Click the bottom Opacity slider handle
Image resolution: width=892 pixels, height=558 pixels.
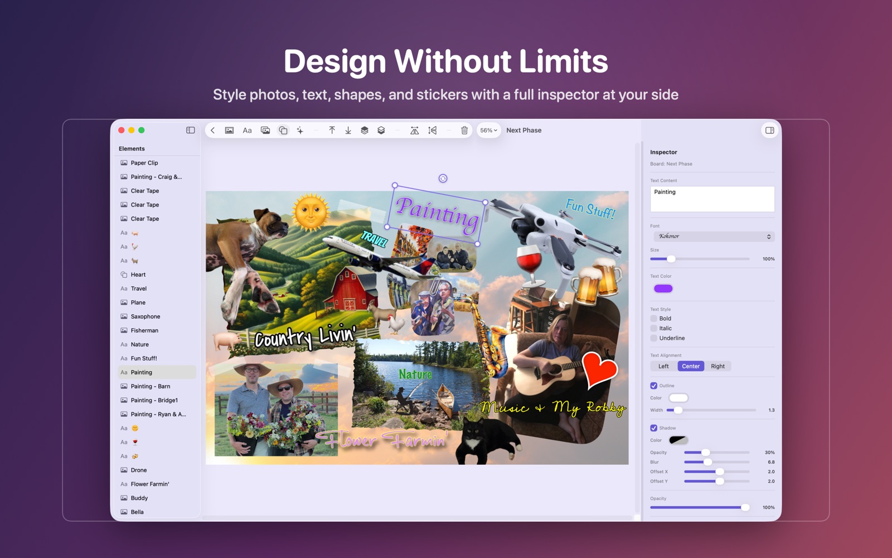[745, 507]
